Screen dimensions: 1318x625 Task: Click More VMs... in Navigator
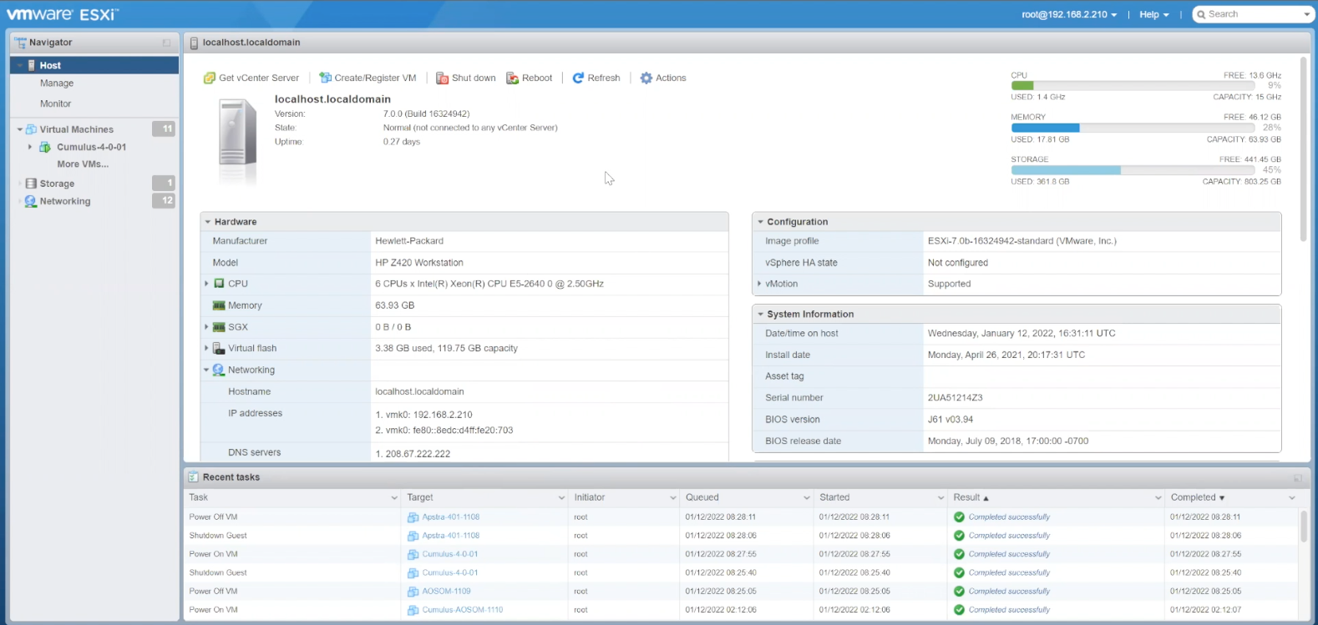click(x=83, y=164)
